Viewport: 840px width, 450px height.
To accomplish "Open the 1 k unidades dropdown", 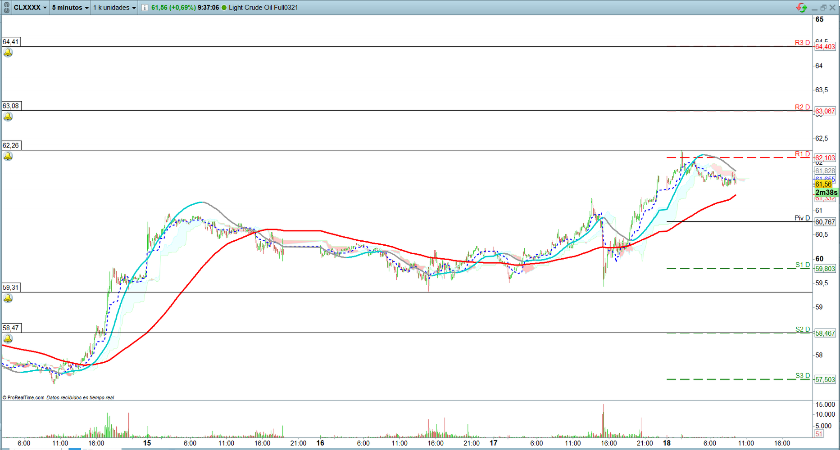I will pos(114,8).
